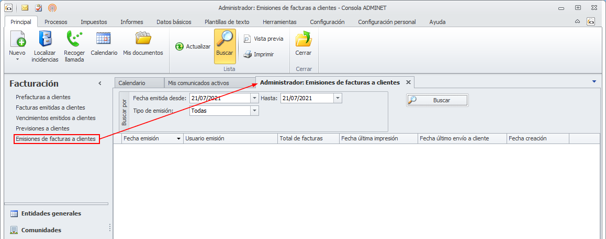Open the Configuración ribbon tab
This screenshot has width=606, height=239.
tap(328, 22)
